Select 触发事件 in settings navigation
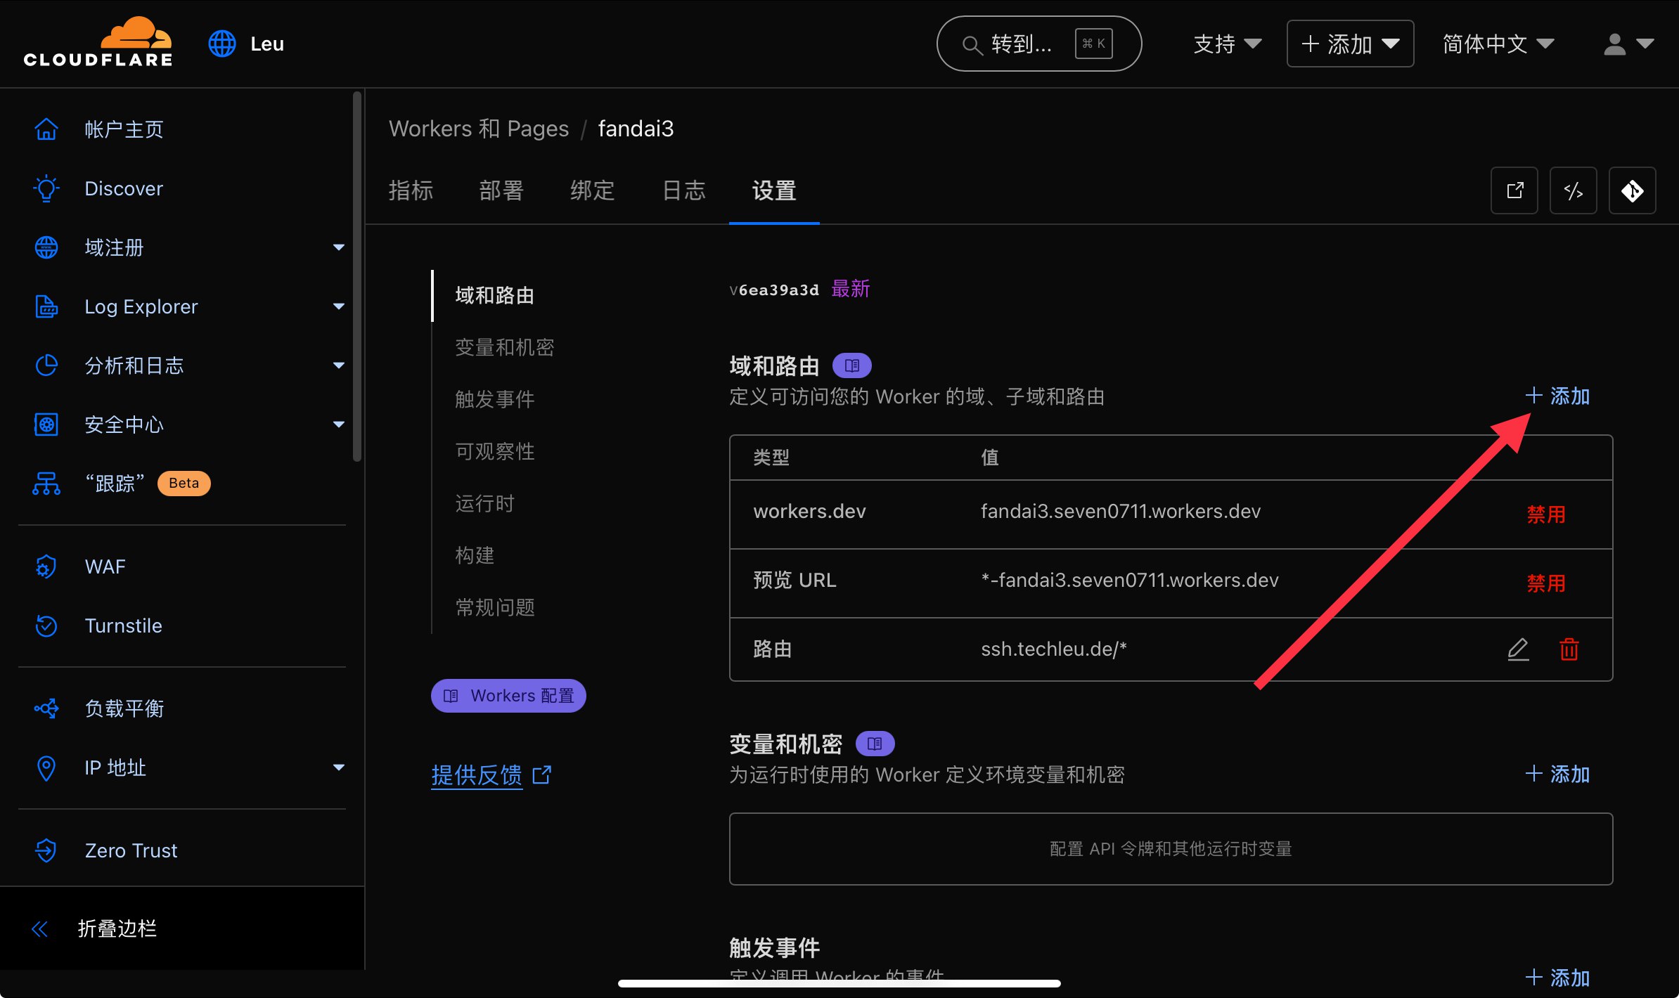Screen dimensions: 1679x998 coord(495,399)
